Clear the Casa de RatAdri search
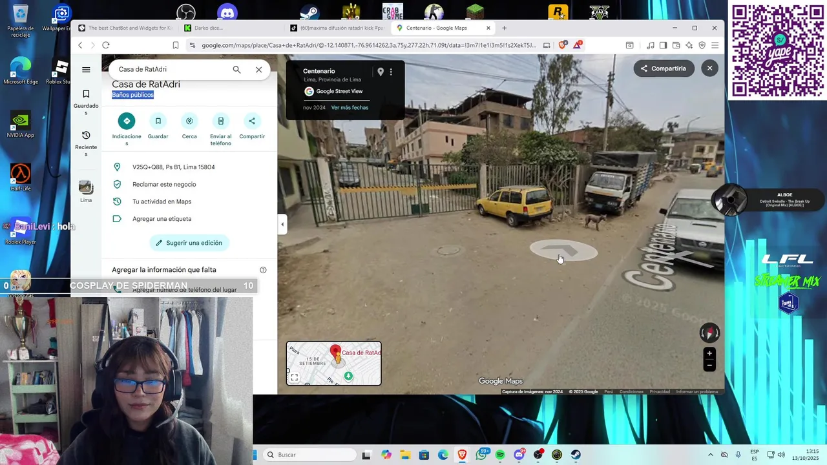The image size is (827, 465). click(258, 70)
